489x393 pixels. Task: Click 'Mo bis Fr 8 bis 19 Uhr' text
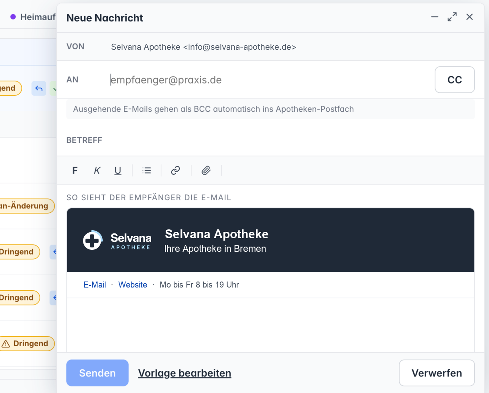[199, 285]
